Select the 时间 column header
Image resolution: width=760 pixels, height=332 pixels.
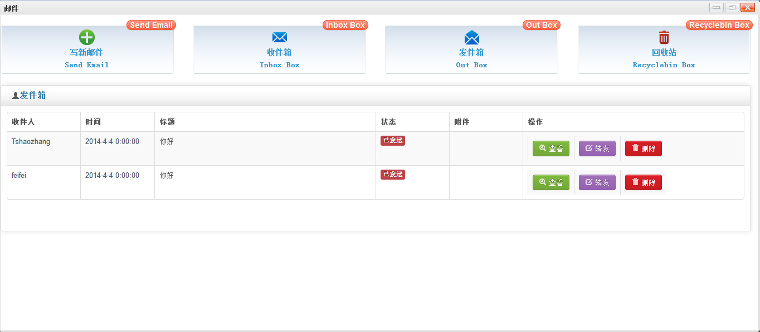[x=93, y=122]
